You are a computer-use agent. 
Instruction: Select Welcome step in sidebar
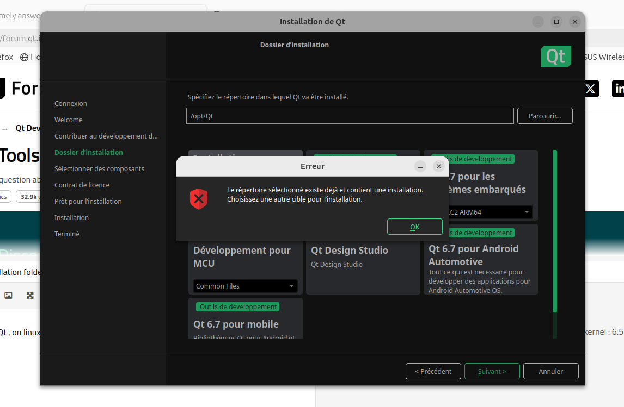[x=69, y=120]
